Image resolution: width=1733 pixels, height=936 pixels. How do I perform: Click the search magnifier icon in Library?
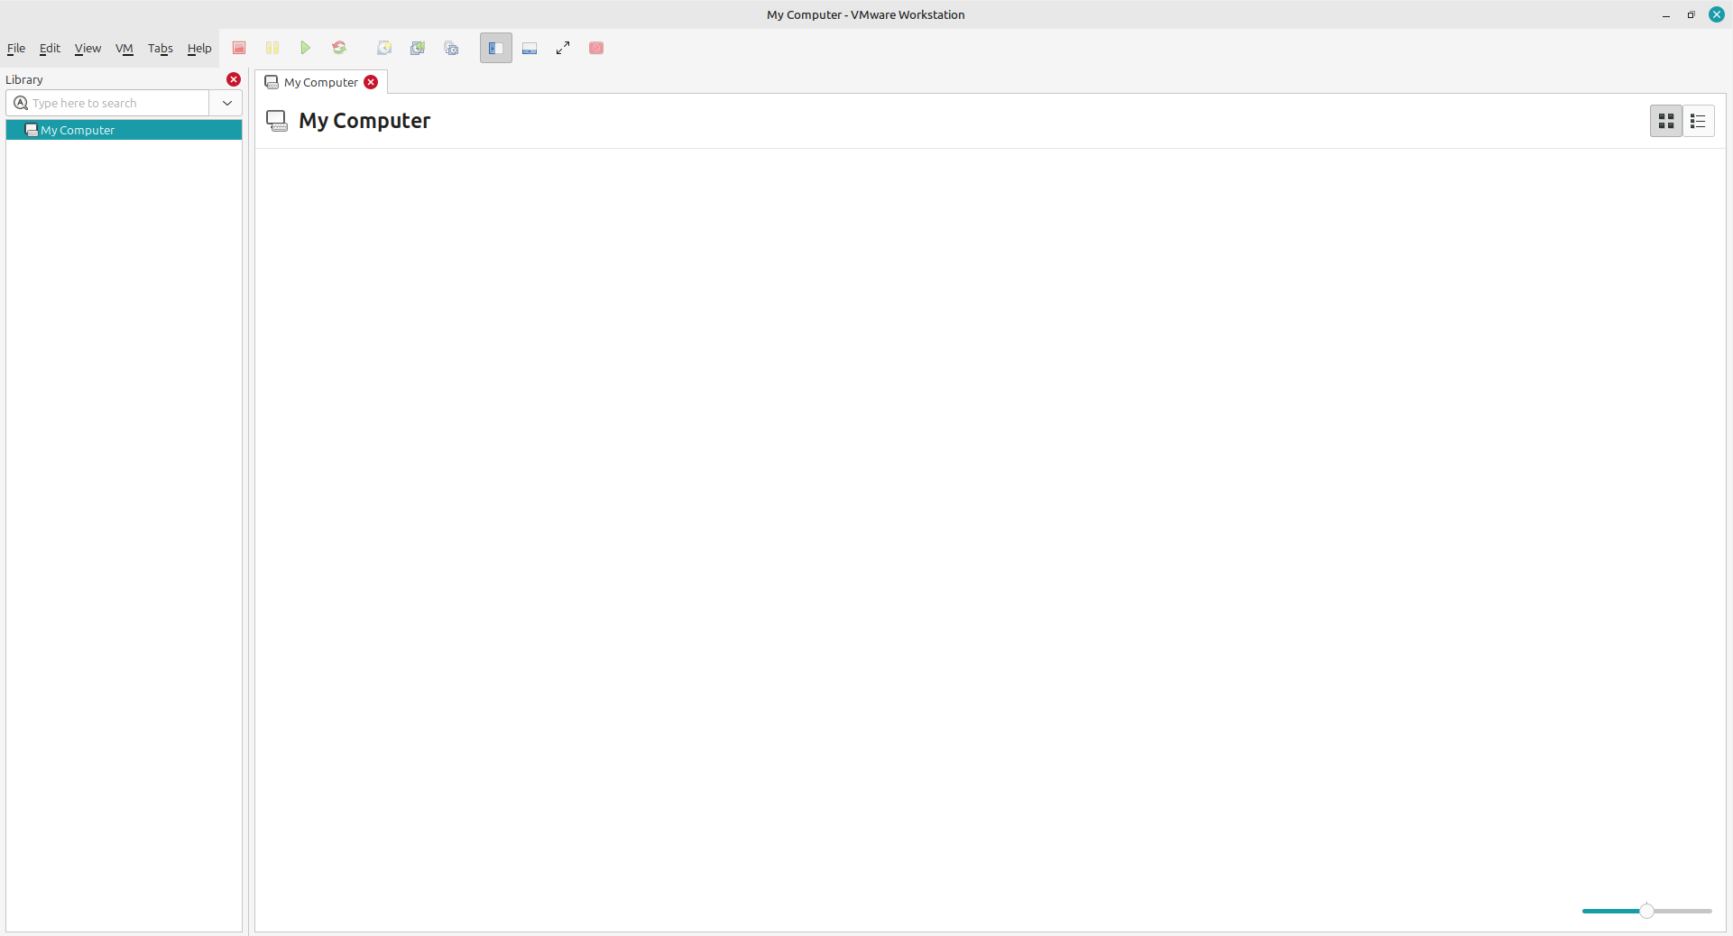pyautogui.click(x=21, y=103)
